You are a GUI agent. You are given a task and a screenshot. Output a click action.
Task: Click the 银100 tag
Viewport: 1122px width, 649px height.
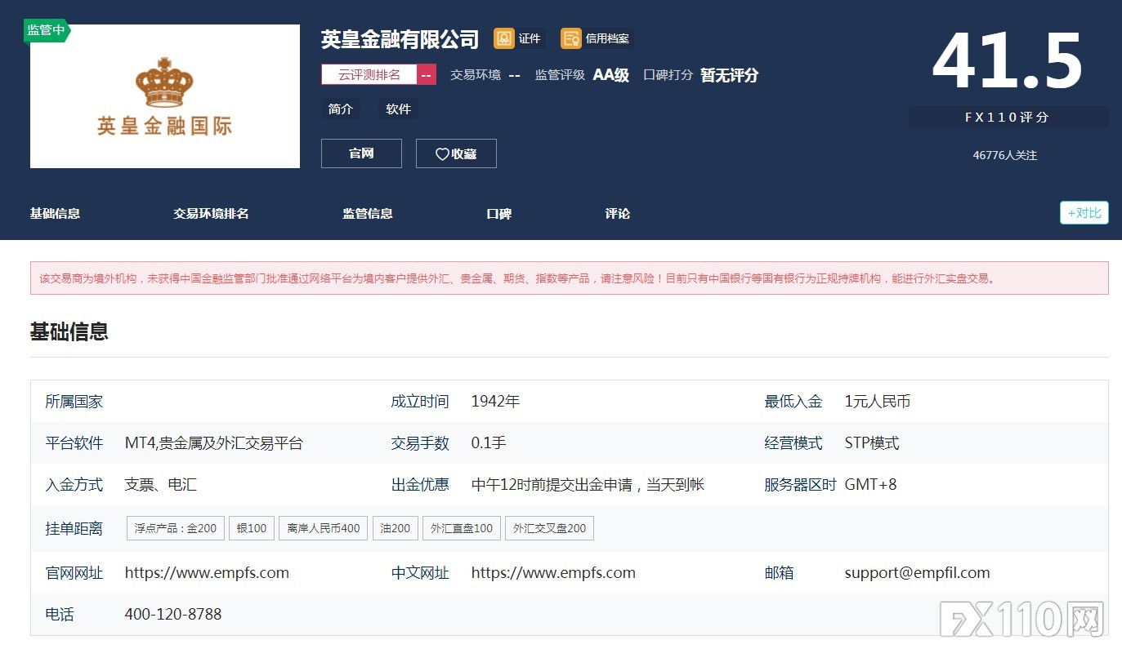252,528
